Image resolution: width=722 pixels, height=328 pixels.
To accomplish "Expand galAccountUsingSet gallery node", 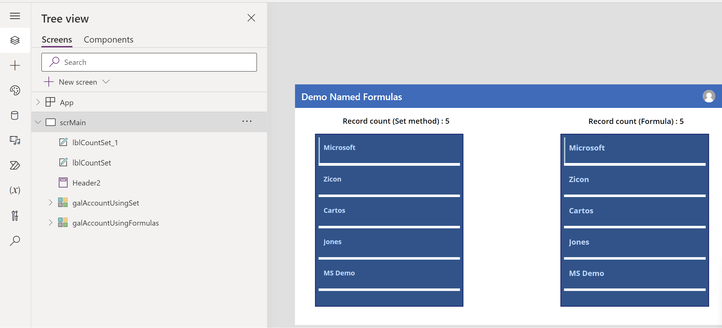I will pos(50,203).
